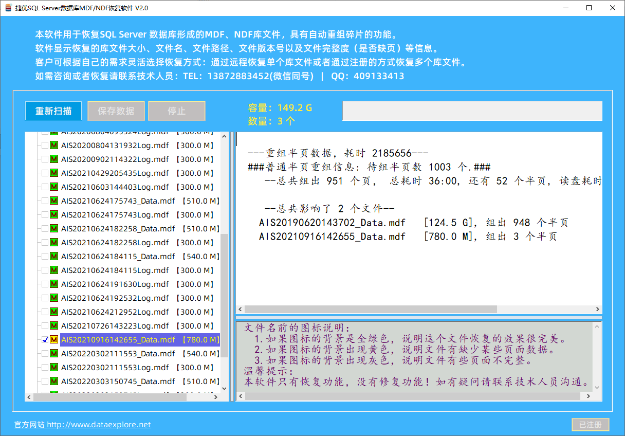Click the file list scroll-up arrow
625x436 pixels.
(x=224, y=136)
